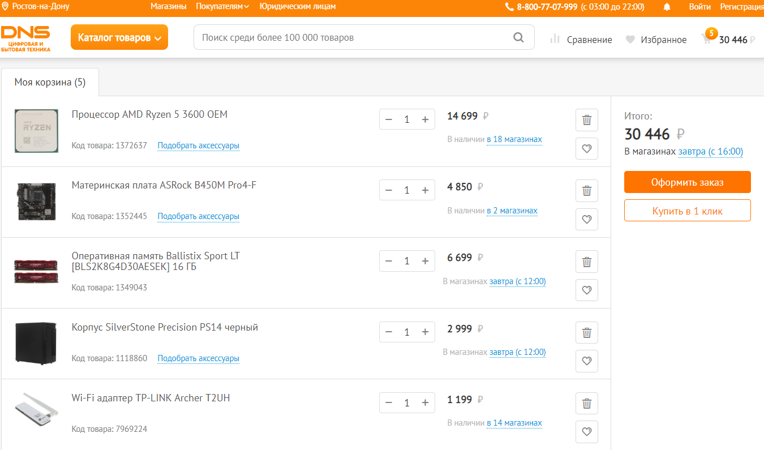Click the Ballistix memory thumbnail
The image size is (764, 450).
click(36, 271)
